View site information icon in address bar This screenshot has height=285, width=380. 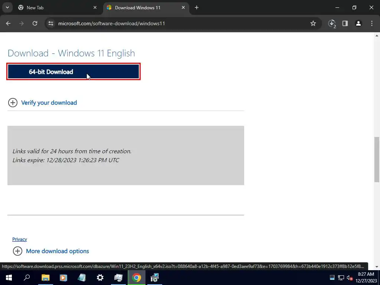point(50,23)
